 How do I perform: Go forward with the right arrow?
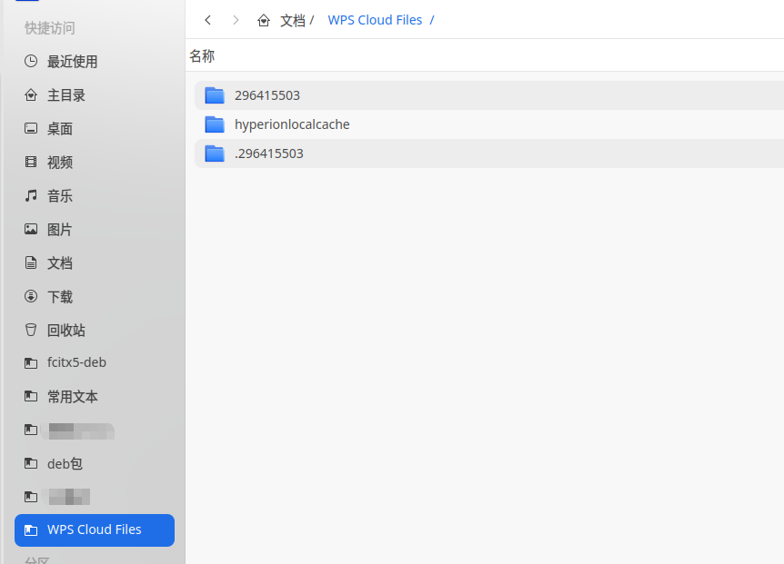click(236, 20)
